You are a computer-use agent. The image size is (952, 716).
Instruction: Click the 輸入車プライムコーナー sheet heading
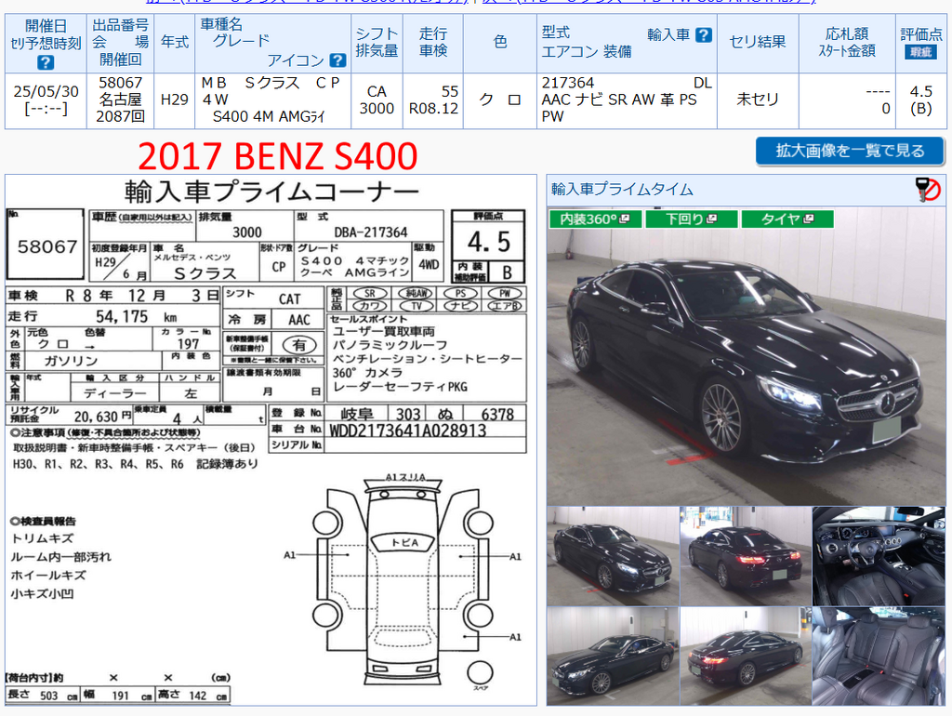(x=271, y=192)
